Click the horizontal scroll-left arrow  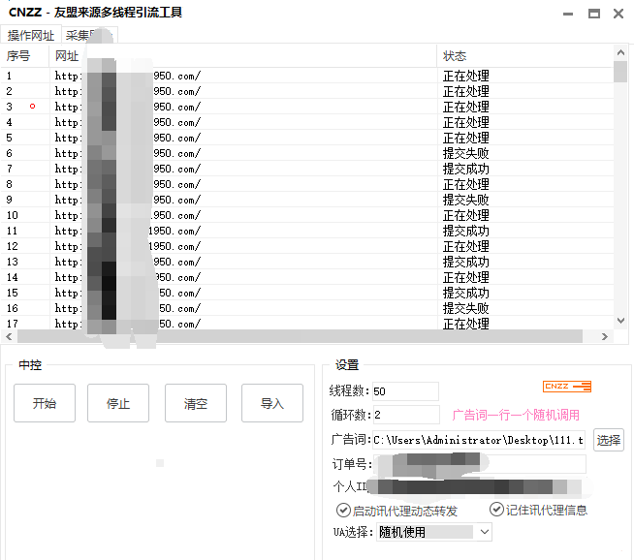pyautogui.click(x=9, y=336)
